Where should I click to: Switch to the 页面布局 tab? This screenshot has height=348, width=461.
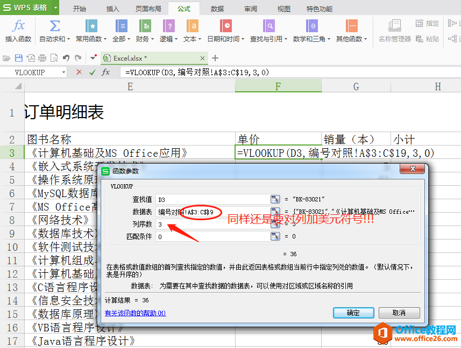click(148, 9)
